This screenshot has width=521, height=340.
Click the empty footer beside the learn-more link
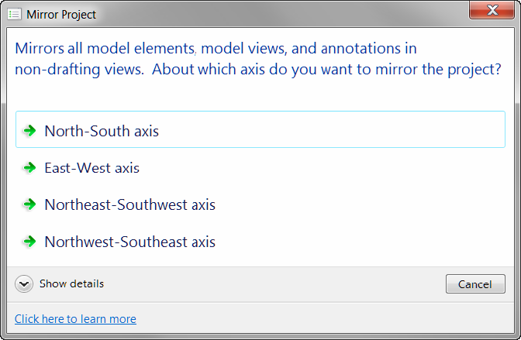click(326, 319)
